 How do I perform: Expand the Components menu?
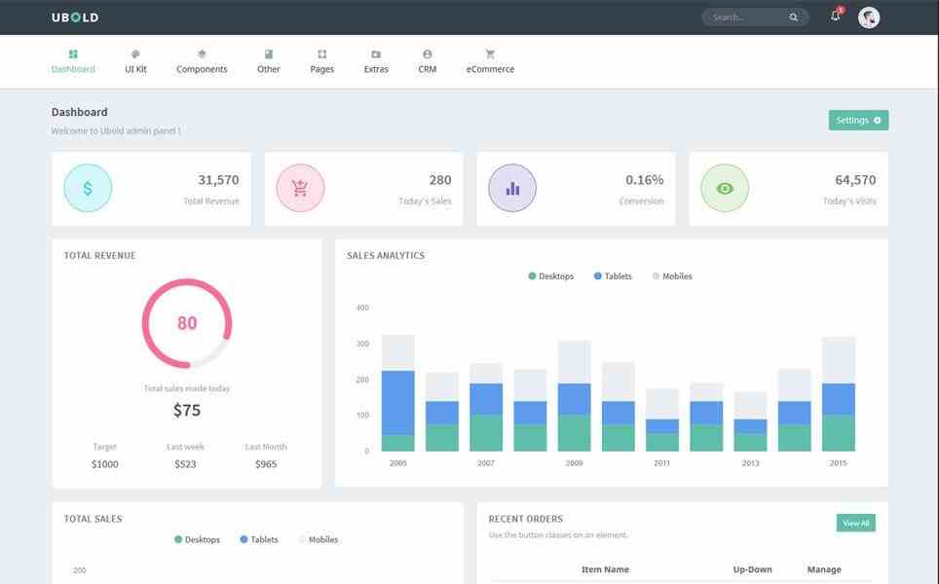[202, 61]
